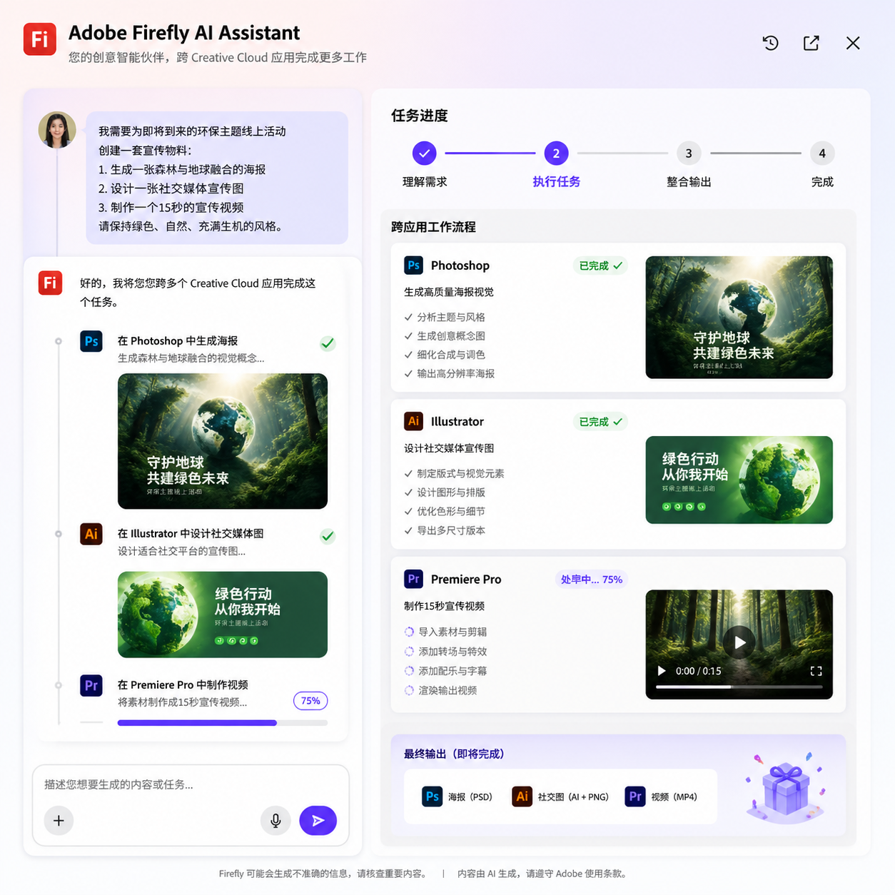Open assistant in external window icon
Screen dimensions: 895x895
(811, 43)
